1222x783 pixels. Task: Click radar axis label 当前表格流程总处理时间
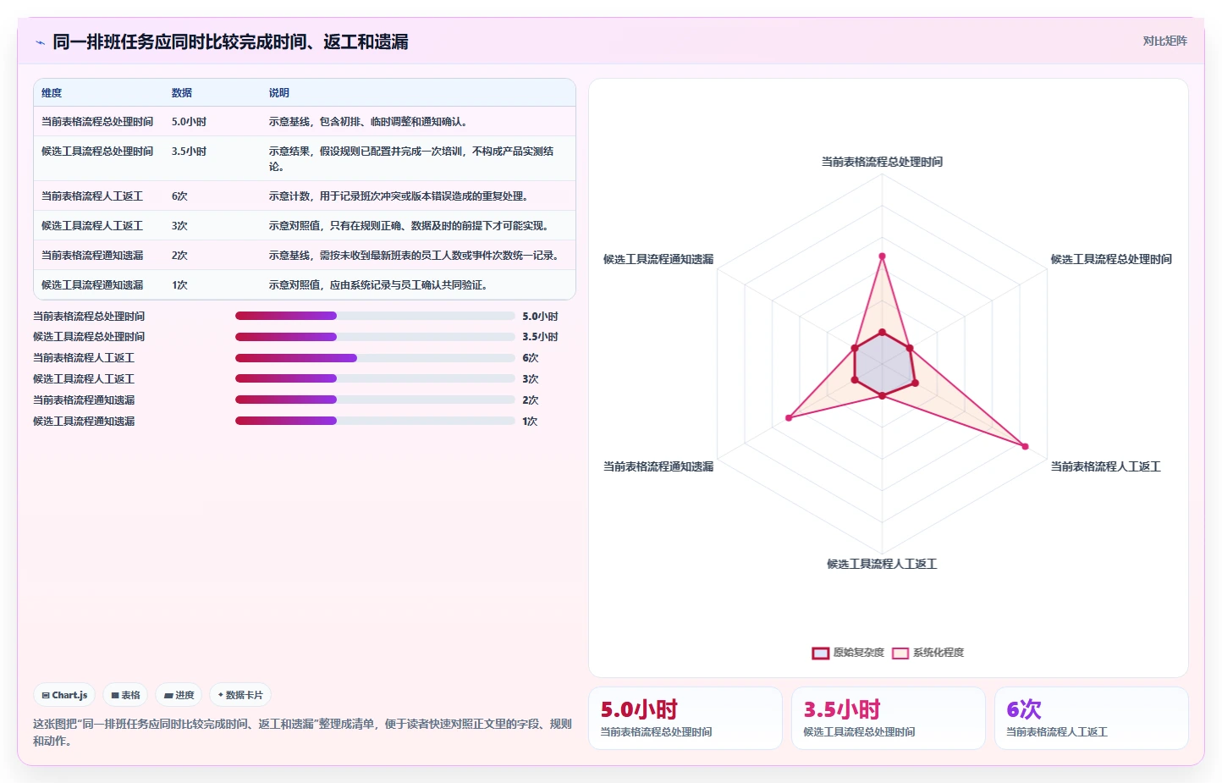tap(882, 162)
